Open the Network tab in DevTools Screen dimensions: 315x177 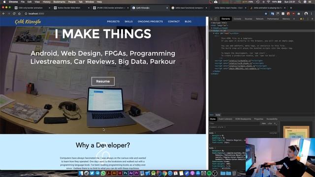(259, 19)
